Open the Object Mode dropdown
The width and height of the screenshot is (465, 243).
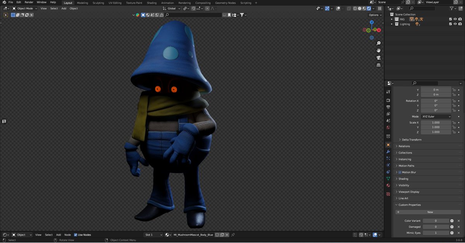[24, 8]
